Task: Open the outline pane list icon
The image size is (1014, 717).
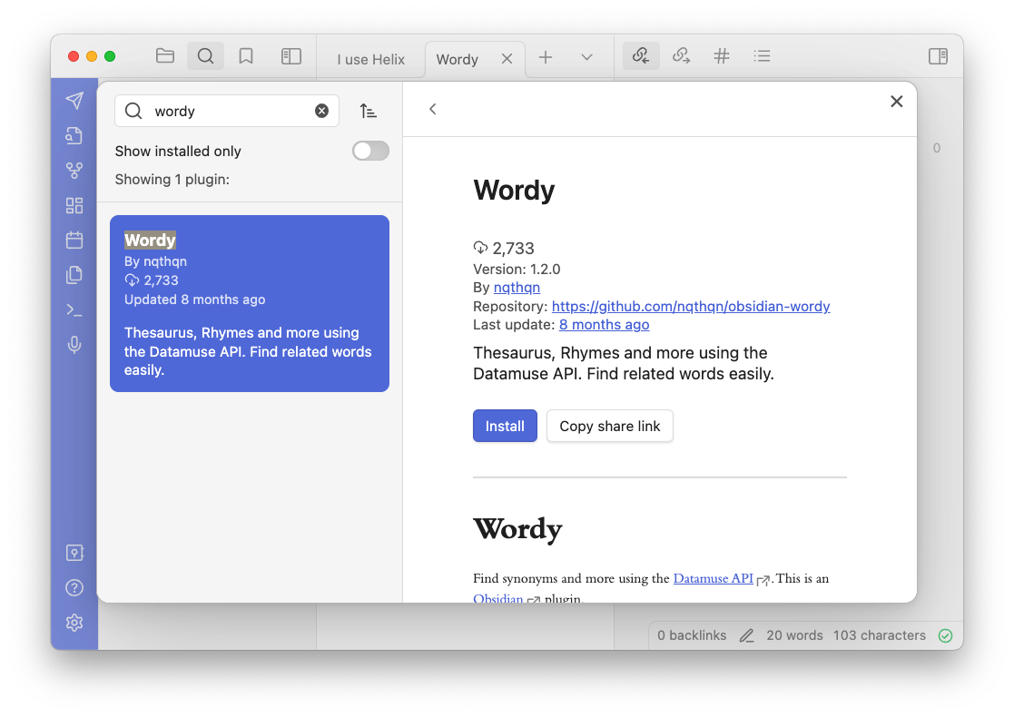Action: pyautogui.click(x=762, y=56)
